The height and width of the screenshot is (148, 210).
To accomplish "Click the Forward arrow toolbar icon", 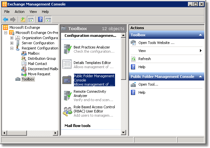I will coord(13,20).
